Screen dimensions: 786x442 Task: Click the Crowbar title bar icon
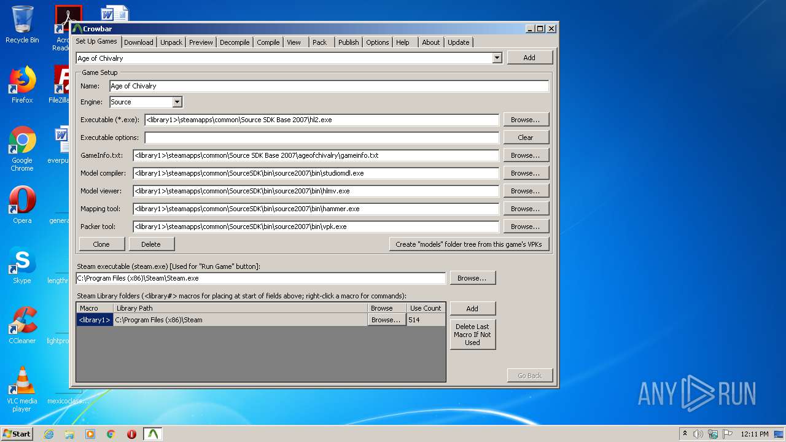click(x=77, y=28)
